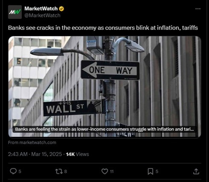
Task: Open the 2:43 AM Mar 15, 2025 timestamp
Action: click(35, 154)
